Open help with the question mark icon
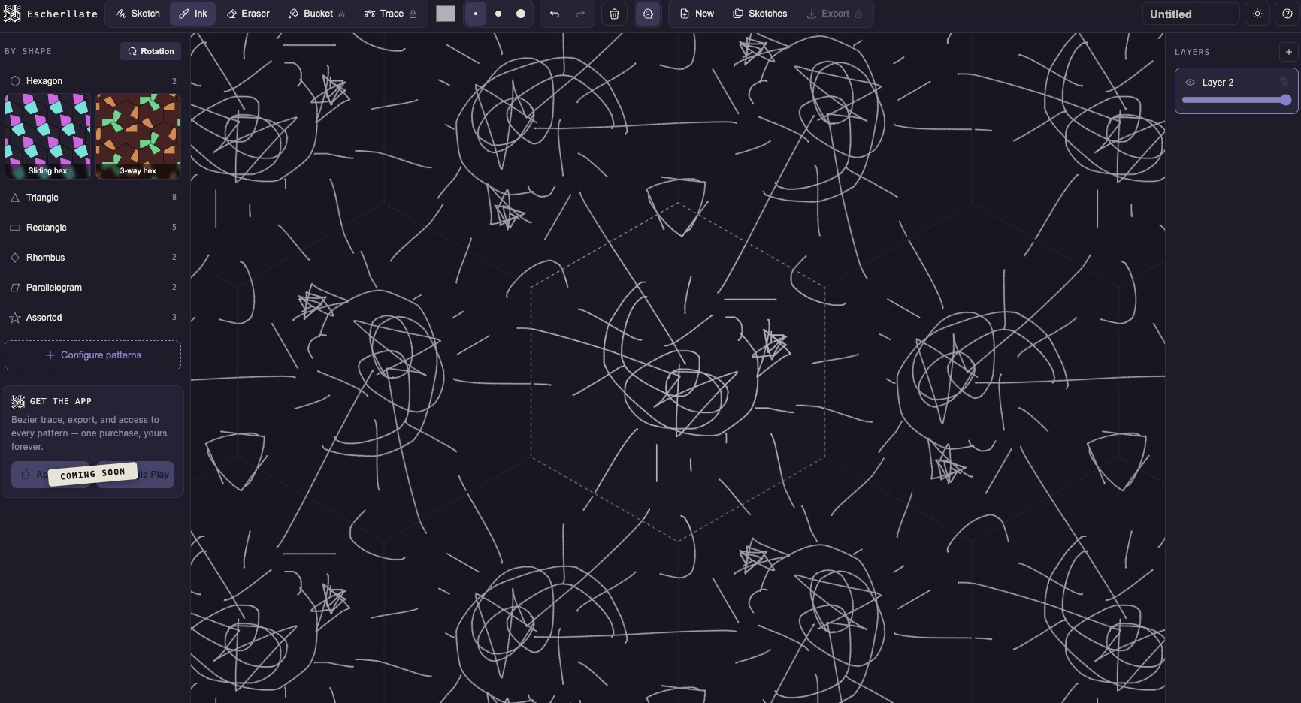1301x703 pixels. (x=1287, y=14)
